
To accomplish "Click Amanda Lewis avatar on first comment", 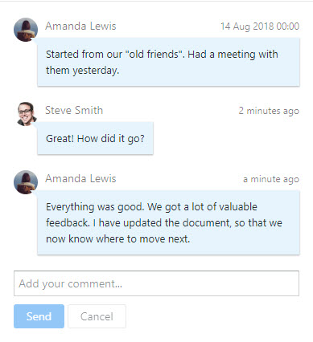I will pos(26,30).
